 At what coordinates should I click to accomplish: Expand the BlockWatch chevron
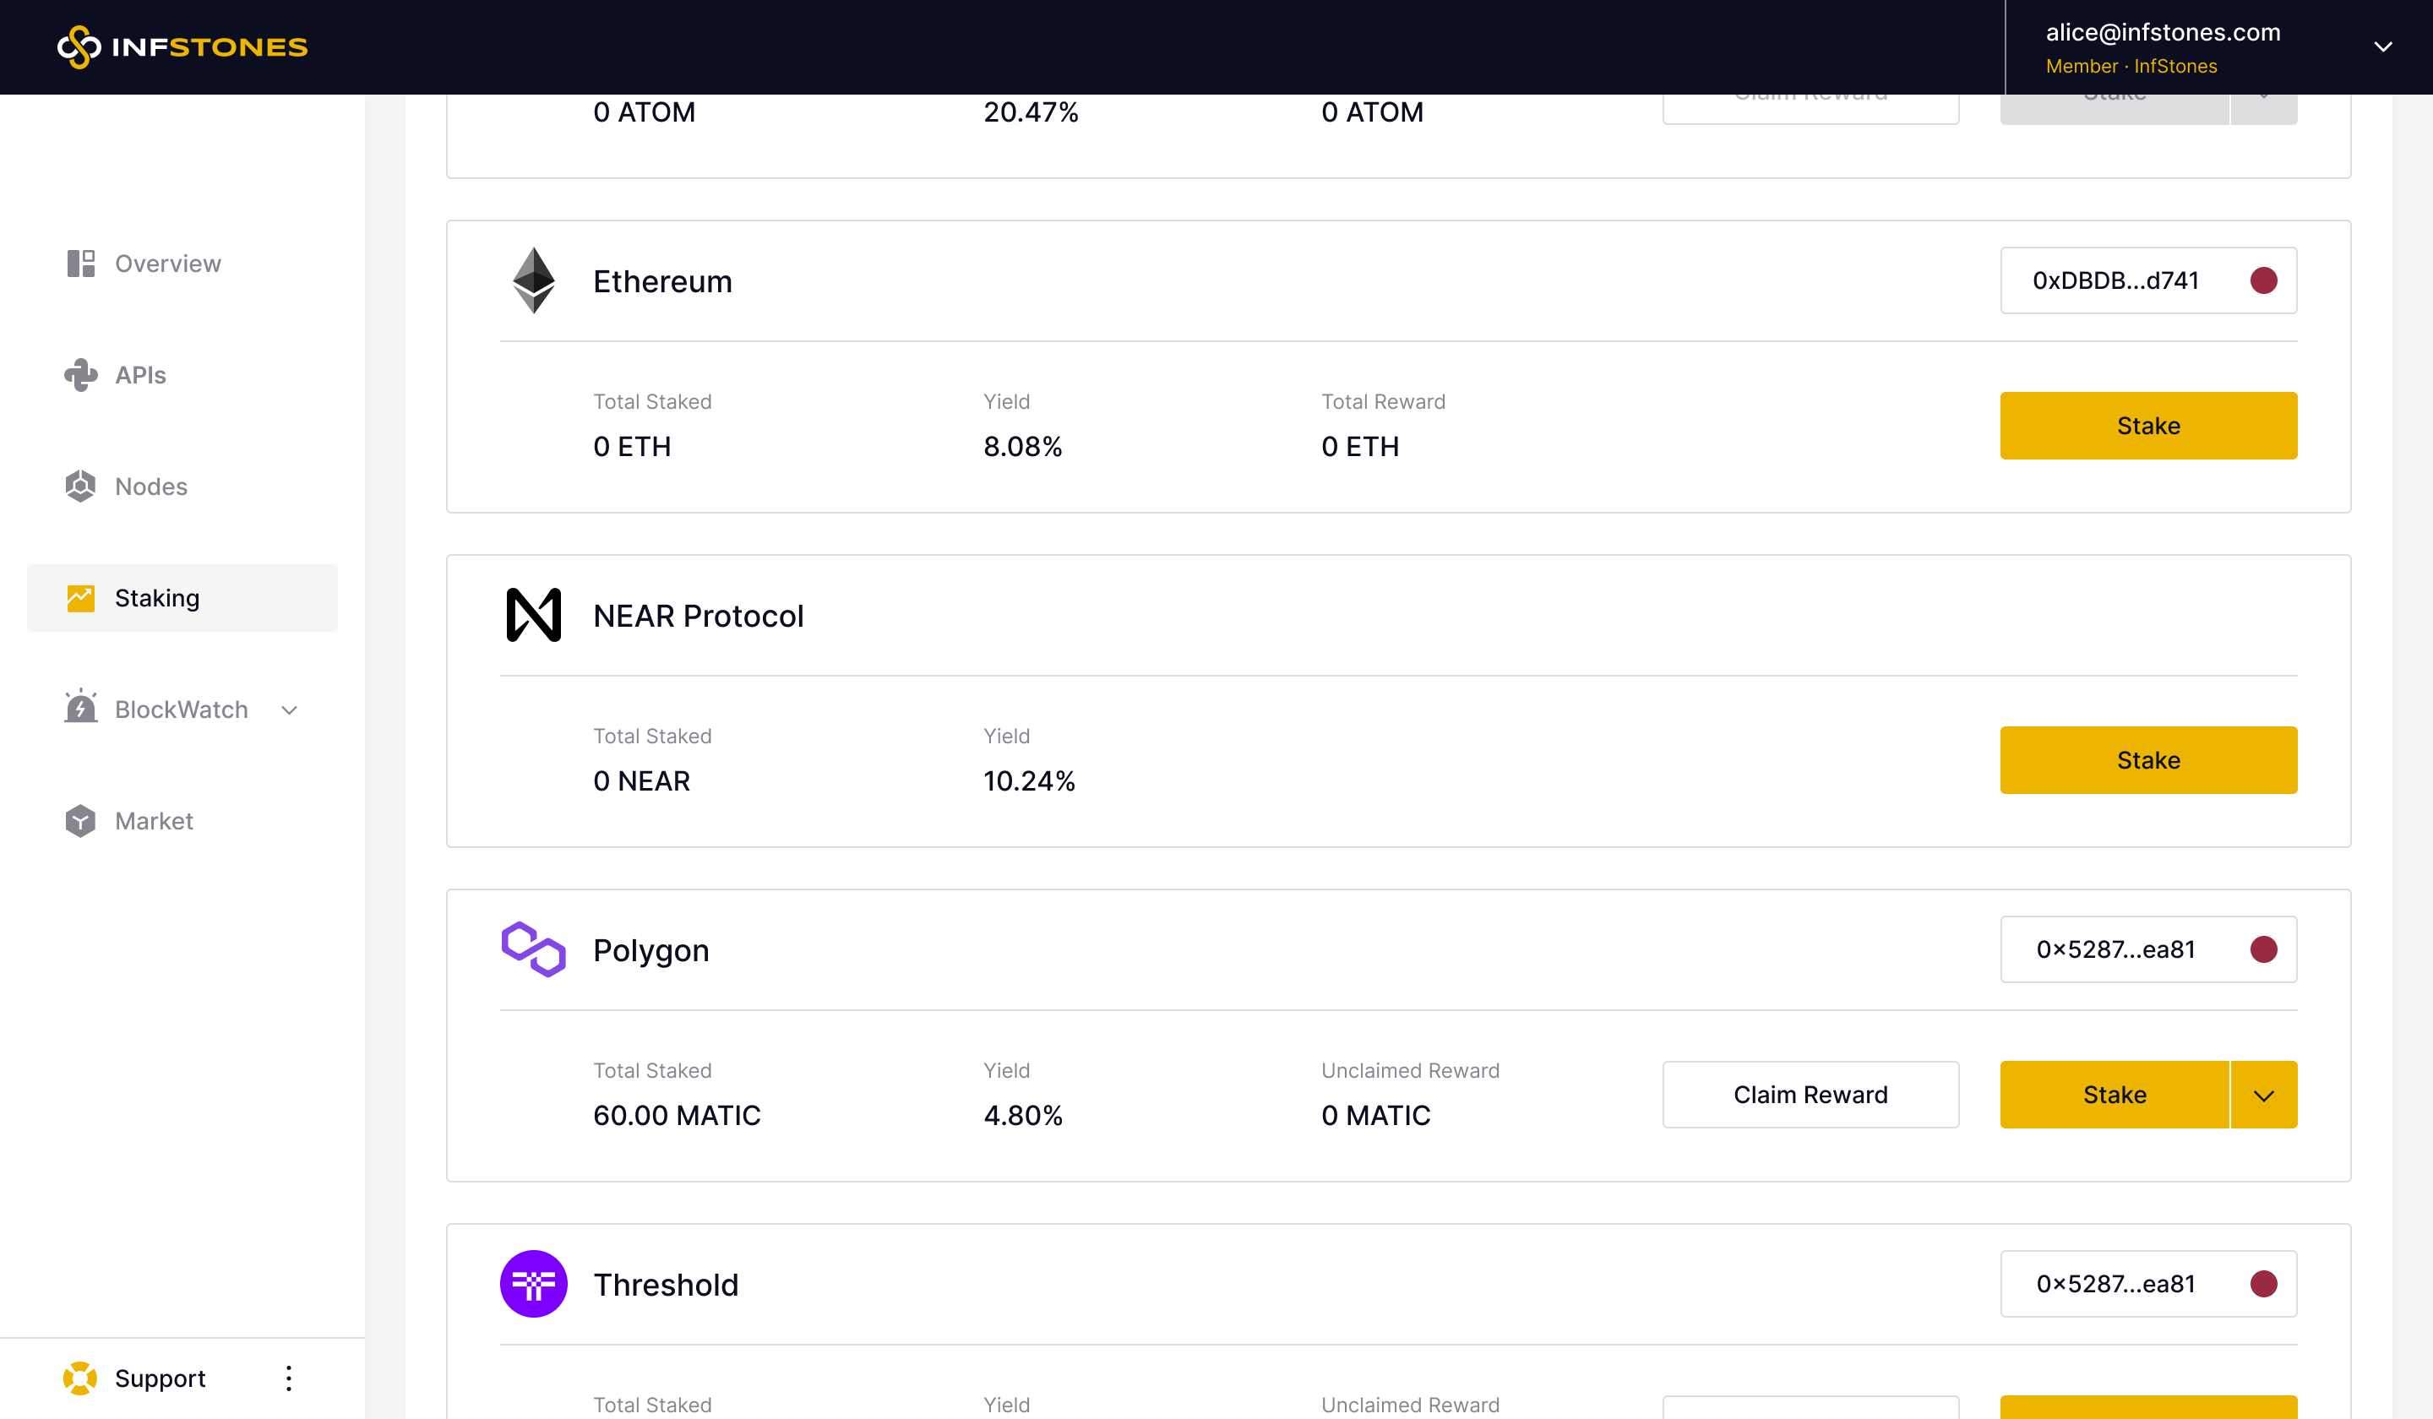(289, 710)
